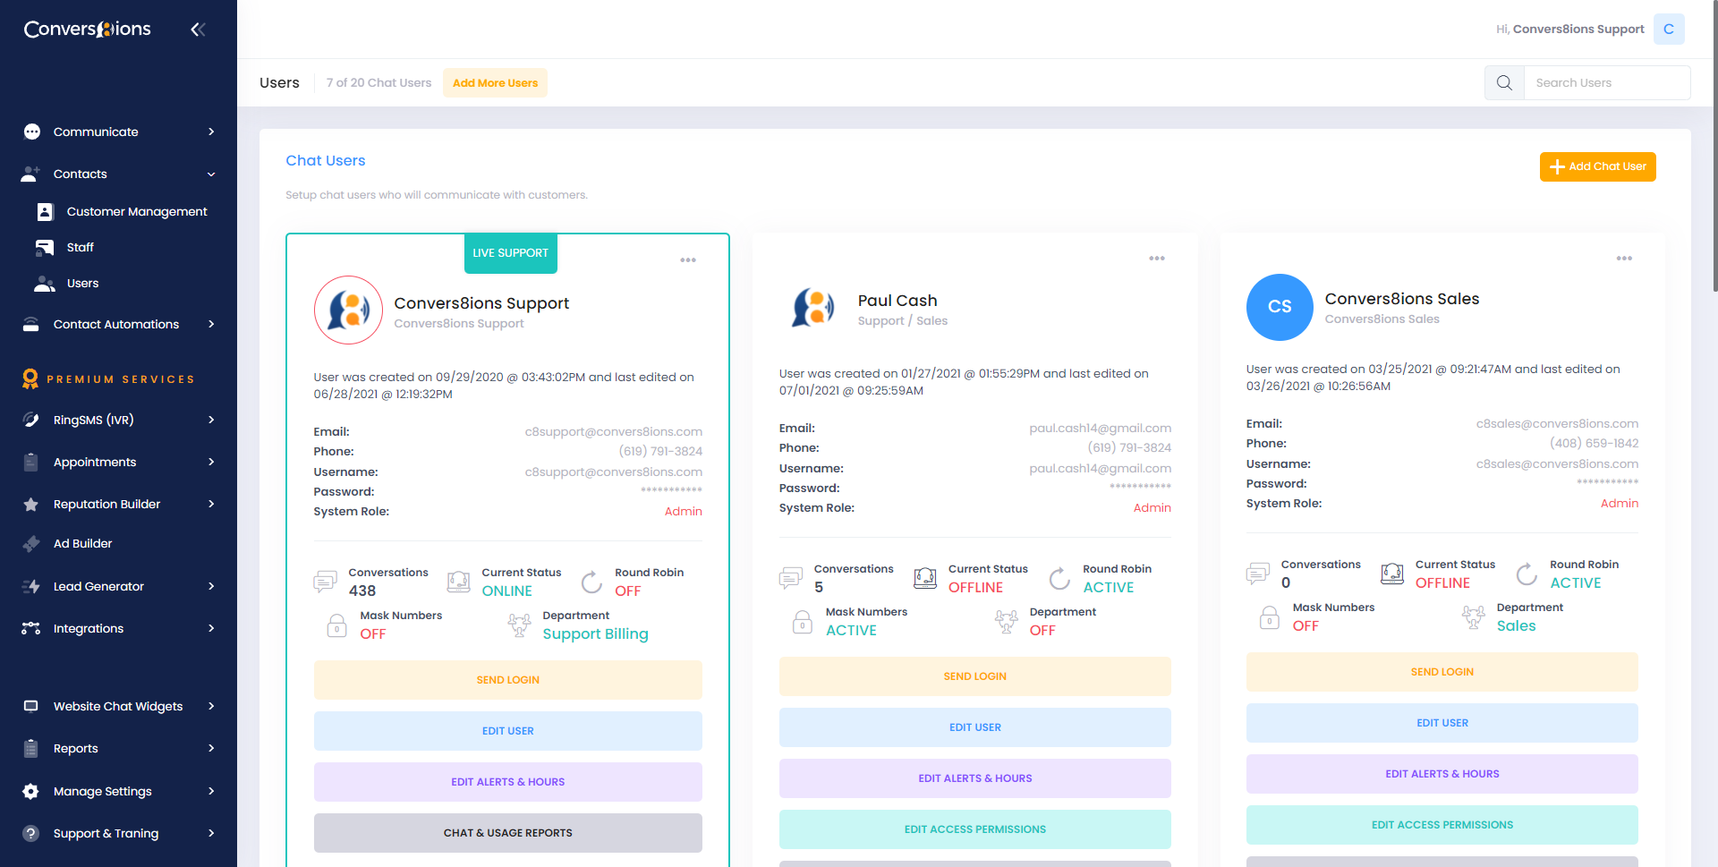This screenshot has height=867, width=1718.
Task: Open three-dot menu on Paul Cash card
Action: (x=1156, y=259)
